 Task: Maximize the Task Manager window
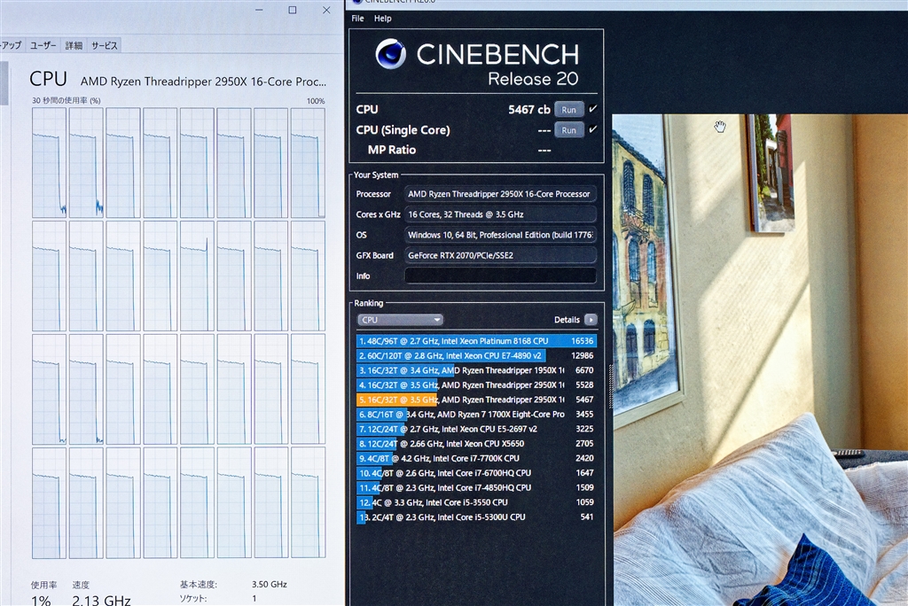[x=293, y=10]
